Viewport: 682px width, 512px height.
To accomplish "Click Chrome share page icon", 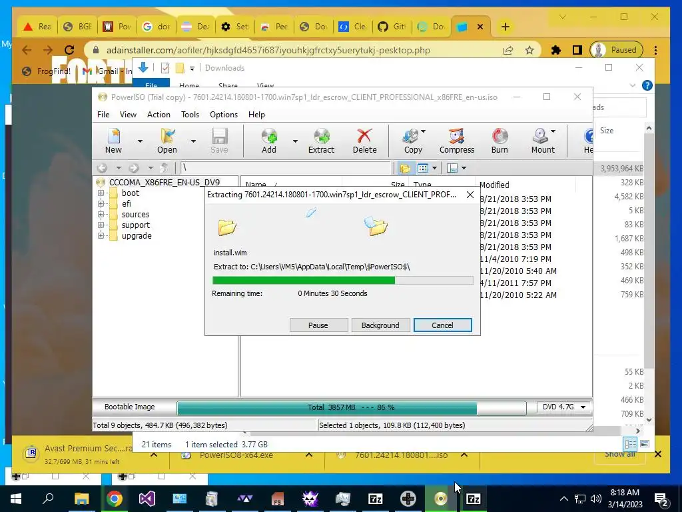I will coord(508,50).
